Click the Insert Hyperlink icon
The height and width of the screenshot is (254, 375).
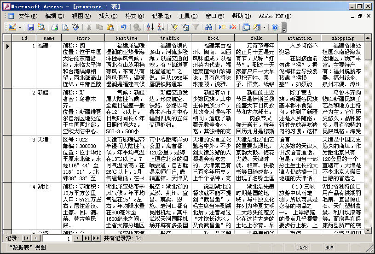pos(137,27)
